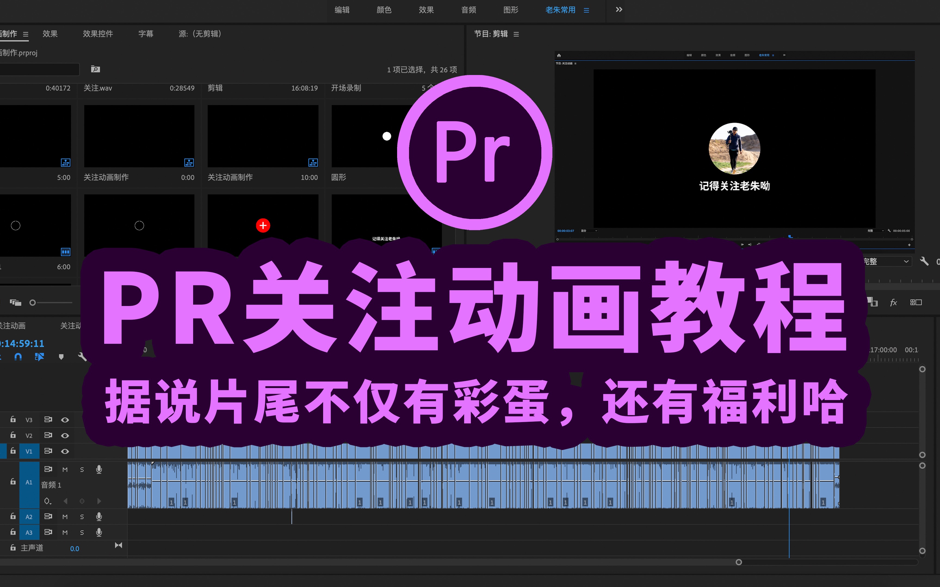Toggle timeline snapping magnet icon
The height and width of the screenshot is (587, 940).
click(x=18, y=357)
